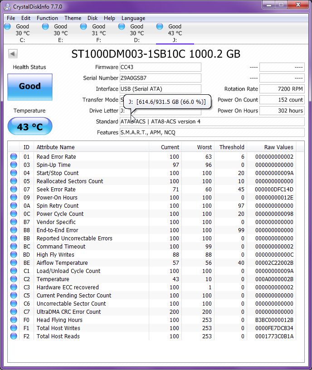The image size is (312, 370).
Task: Click the Worst column header
Action: pyautogui.click(x=198, y=147)
